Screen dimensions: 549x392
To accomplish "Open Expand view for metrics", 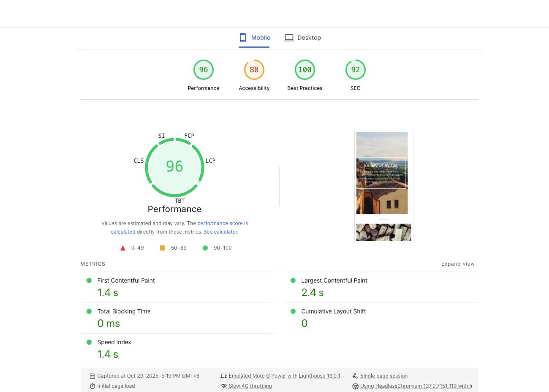I will pos(458,264).
